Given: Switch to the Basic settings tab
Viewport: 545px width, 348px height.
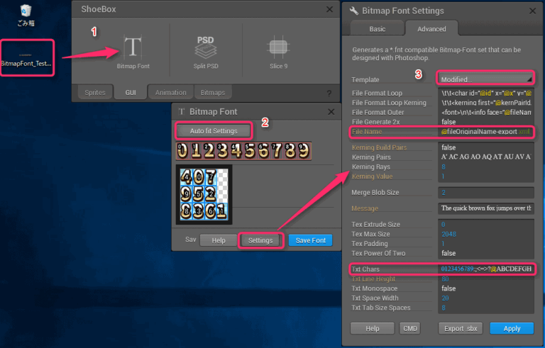Looking at the screenshot, I should click(x=377, y=29).
